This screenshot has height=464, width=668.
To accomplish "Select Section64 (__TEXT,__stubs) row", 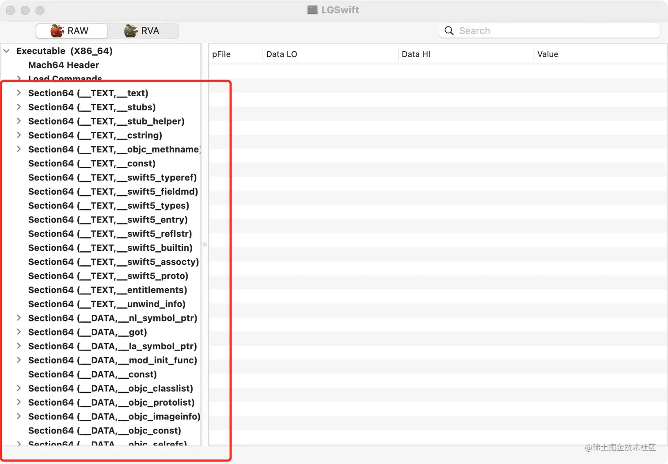I will 101,107.
